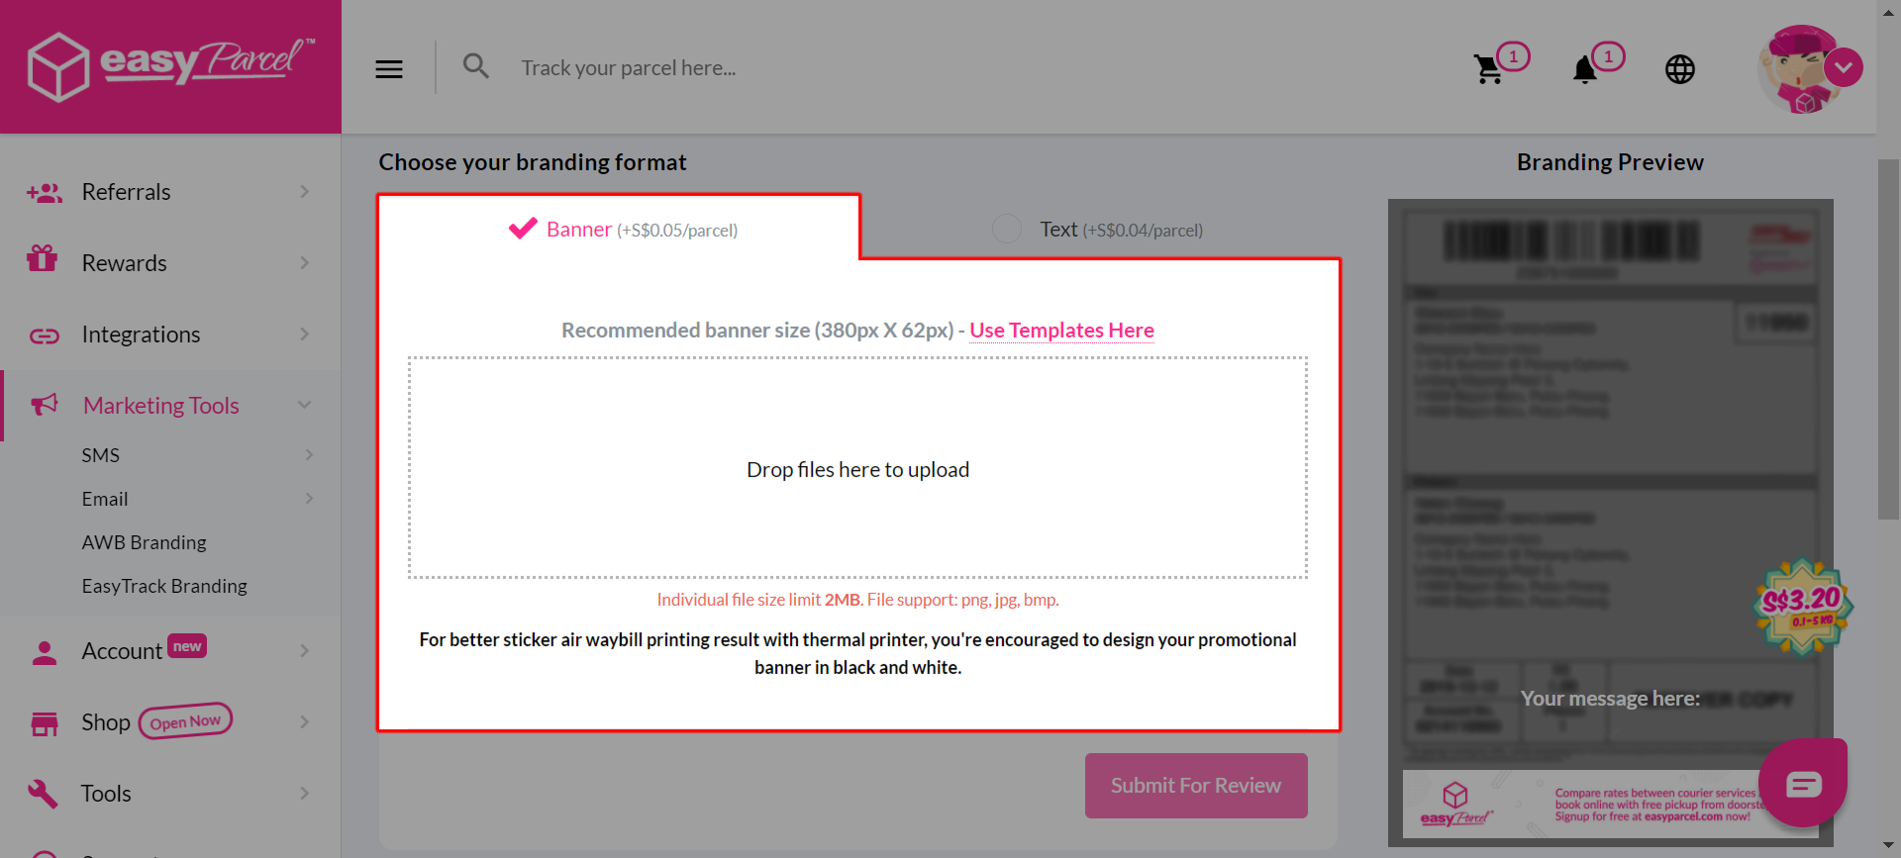Expand the SMS submenu chevron

309,454
